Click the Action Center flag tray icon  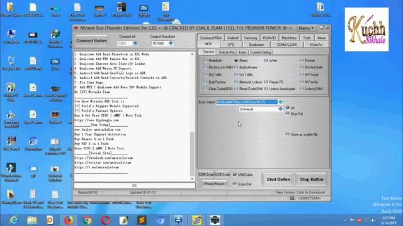click(x=352, y=220)
